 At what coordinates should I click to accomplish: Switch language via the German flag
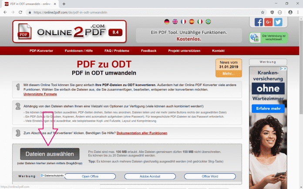pos(167,21)
